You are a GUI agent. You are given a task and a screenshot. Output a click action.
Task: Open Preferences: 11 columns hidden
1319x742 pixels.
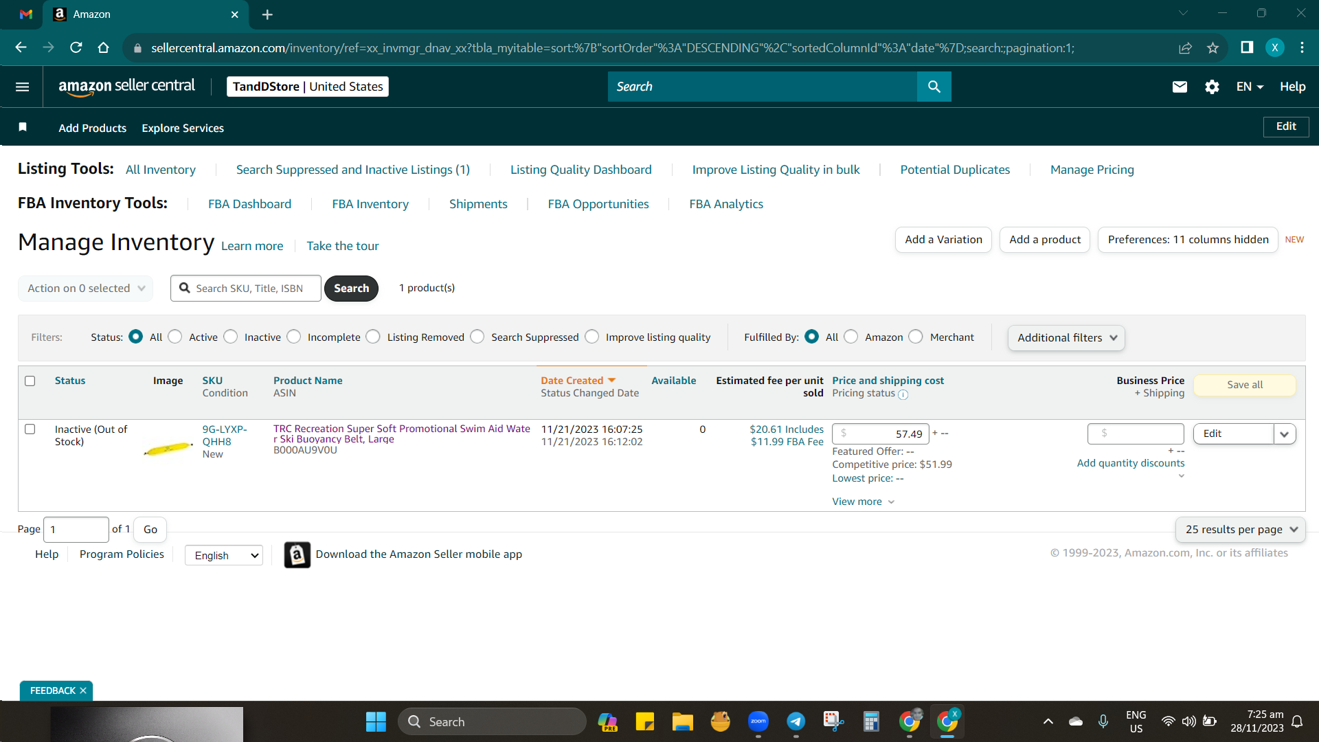(1188, 240)
